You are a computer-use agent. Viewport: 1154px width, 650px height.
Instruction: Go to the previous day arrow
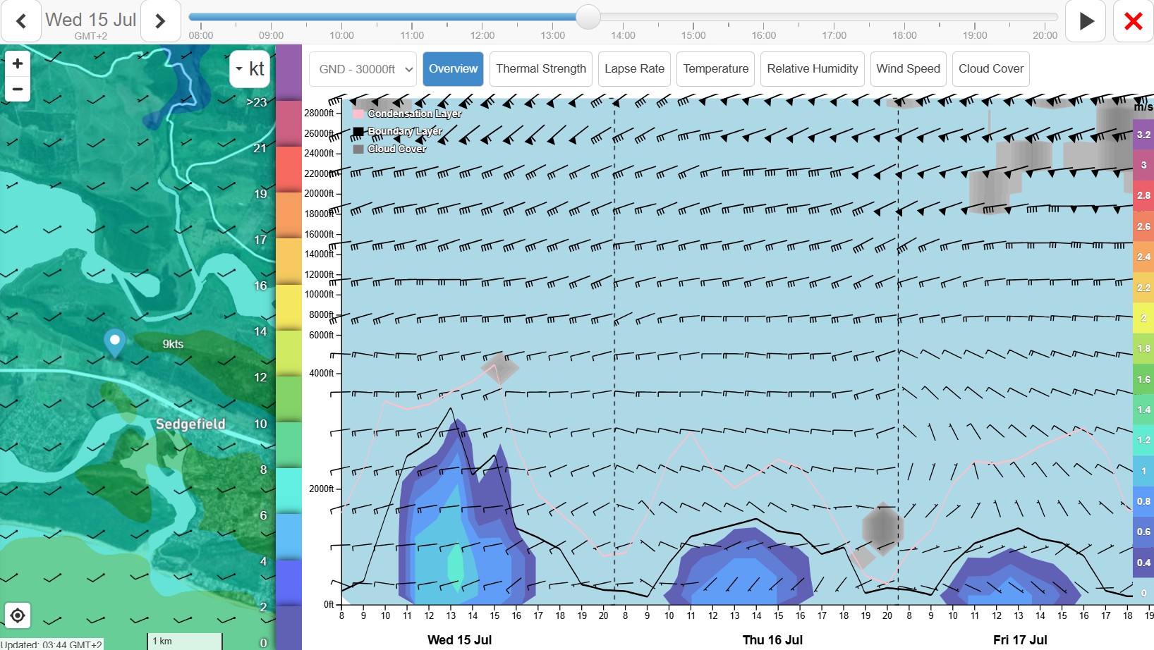(x=21, y=21)
